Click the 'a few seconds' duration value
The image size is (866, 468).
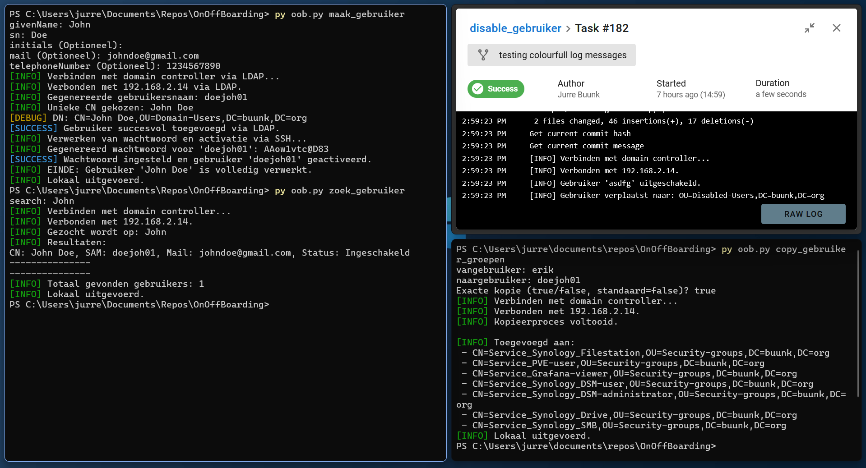click(x=780, y=94)
